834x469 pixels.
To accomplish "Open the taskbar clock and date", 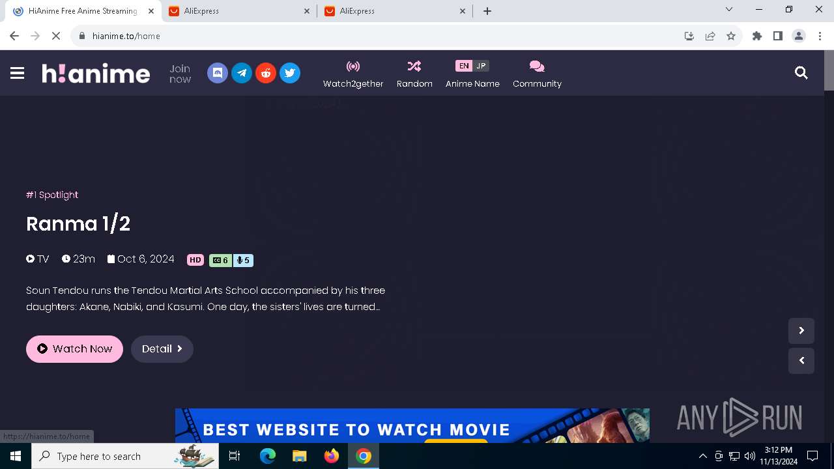I will click(779, 456).
